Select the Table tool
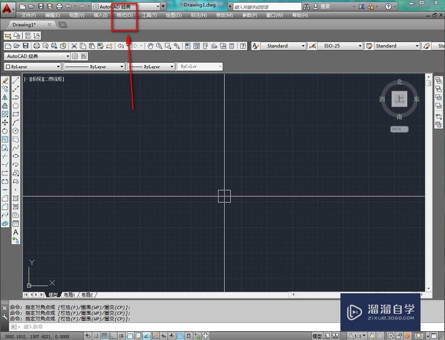Viewport: 445px width, 340px height. pyautogui.click(x=16, y=224)
